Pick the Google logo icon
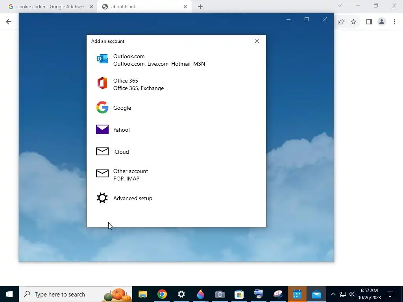This screenshot has height=302, width=403. click(x=102, y=107)
